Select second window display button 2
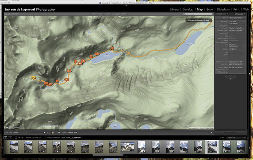This screenshot has width=253, height=160. pos(10,138)
